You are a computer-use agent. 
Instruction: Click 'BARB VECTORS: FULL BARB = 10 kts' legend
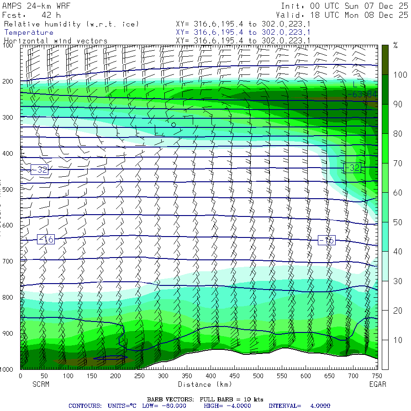205,400
